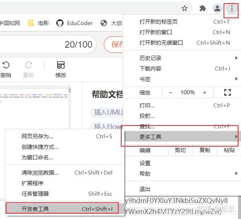The image size is (241, 219).
Task: Select 打开新的窗口 menu item
Action: pos(182,32)
